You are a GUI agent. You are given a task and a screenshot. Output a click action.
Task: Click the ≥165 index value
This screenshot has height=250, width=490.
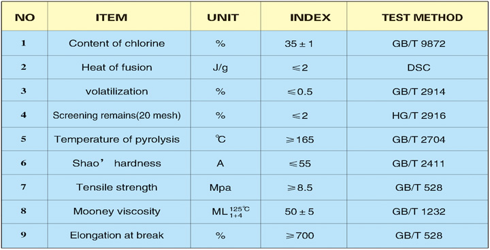[299, 139]
